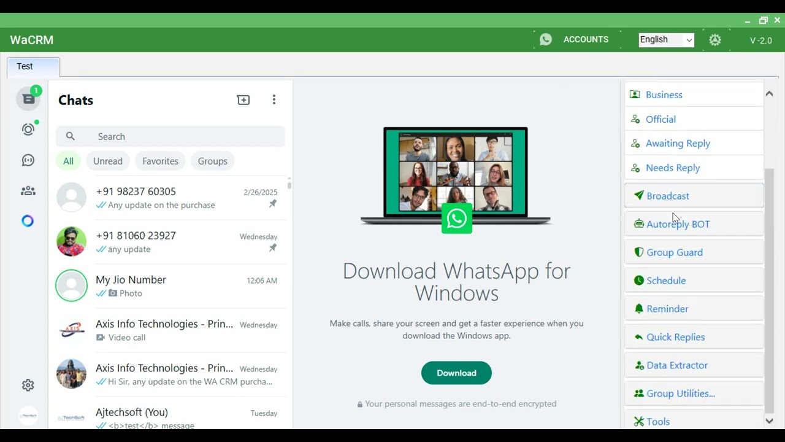
Task: Click the search magnifier icon
Action: (71, 136)
